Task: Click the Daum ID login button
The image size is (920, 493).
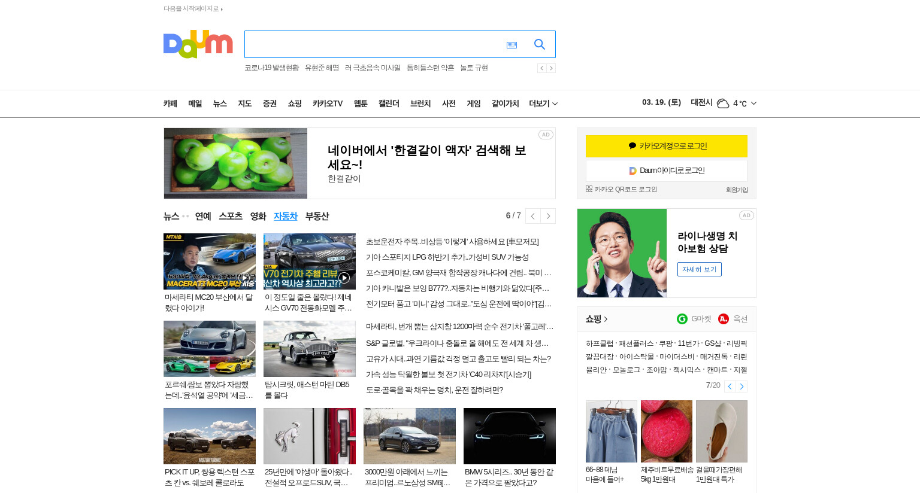Action: 667,171
